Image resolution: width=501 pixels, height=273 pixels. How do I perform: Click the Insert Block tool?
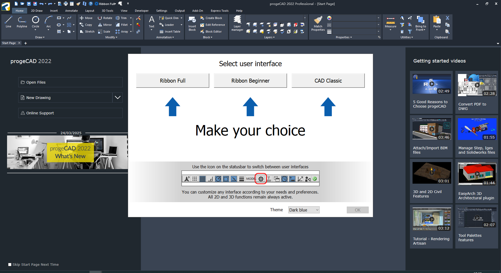pos(192,23)
